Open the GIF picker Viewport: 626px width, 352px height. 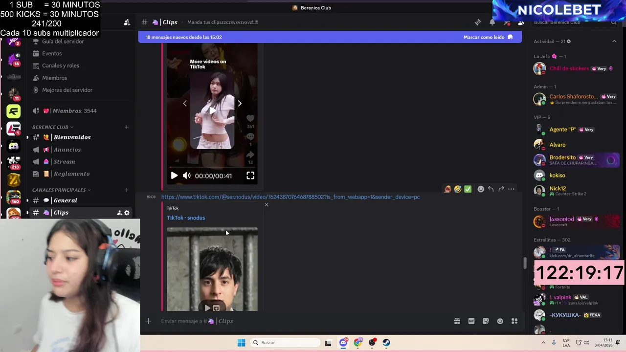(x=471, y=321)
